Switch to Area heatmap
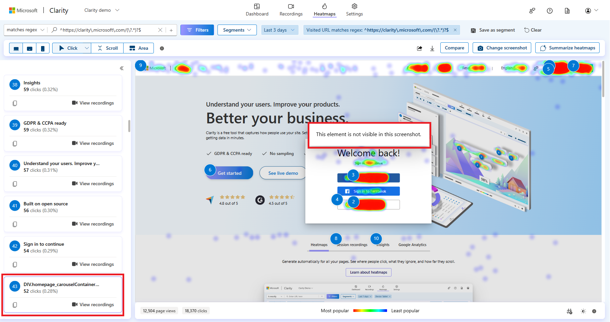Screen dimensions: 610x322 point(139,48)
